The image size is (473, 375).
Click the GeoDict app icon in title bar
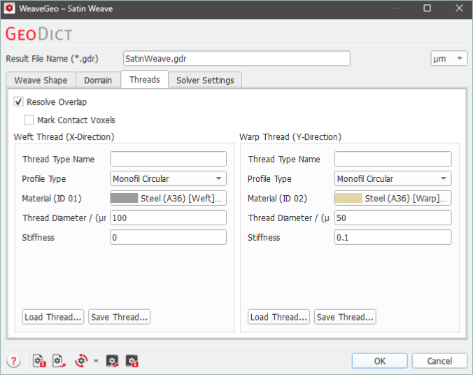coord(9,8)
